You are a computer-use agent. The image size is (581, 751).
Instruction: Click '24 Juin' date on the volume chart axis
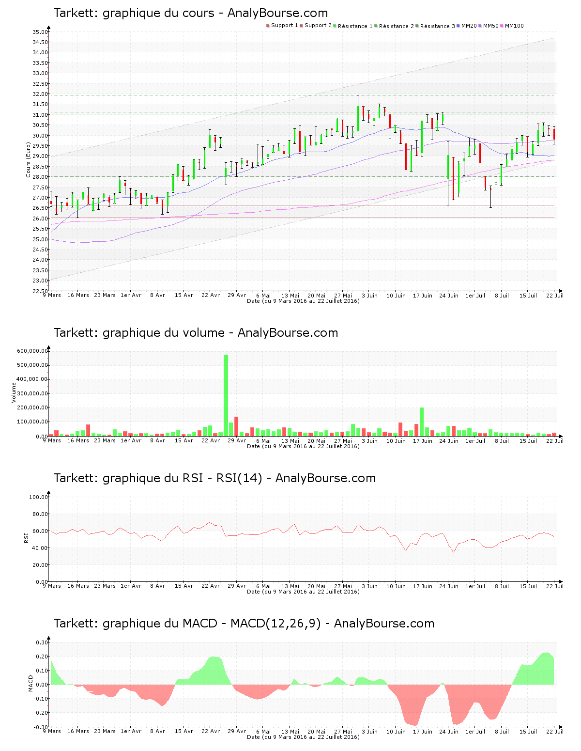click(x=449, y=440)
